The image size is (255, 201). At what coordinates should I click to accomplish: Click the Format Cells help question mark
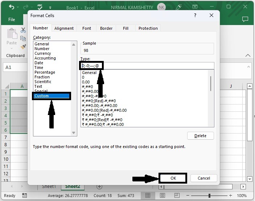195,16
